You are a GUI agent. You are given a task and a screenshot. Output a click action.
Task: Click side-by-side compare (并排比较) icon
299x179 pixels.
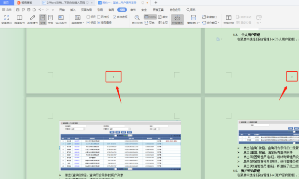(228, 20)
